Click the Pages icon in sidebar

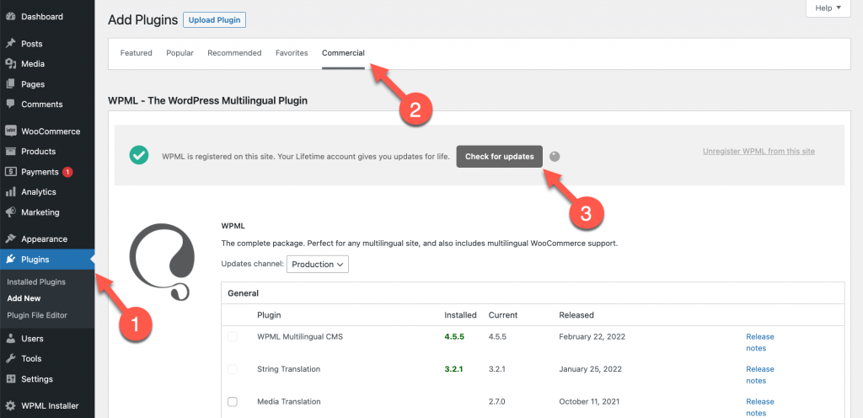tap(10, 84)
